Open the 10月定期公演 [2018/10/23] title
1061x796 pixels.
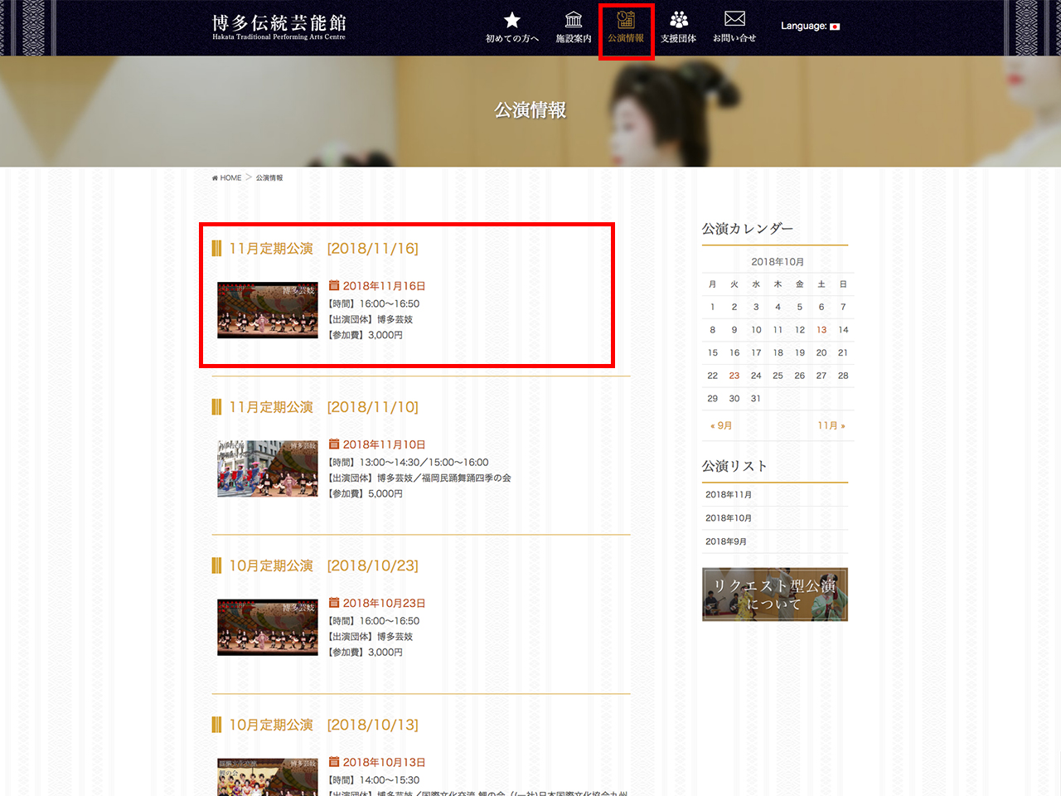[x=324, y=565]
